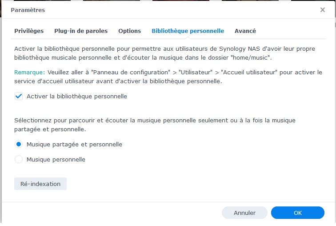Click the Paramètres dialog title
336x226 pixels.
point(28,10)
